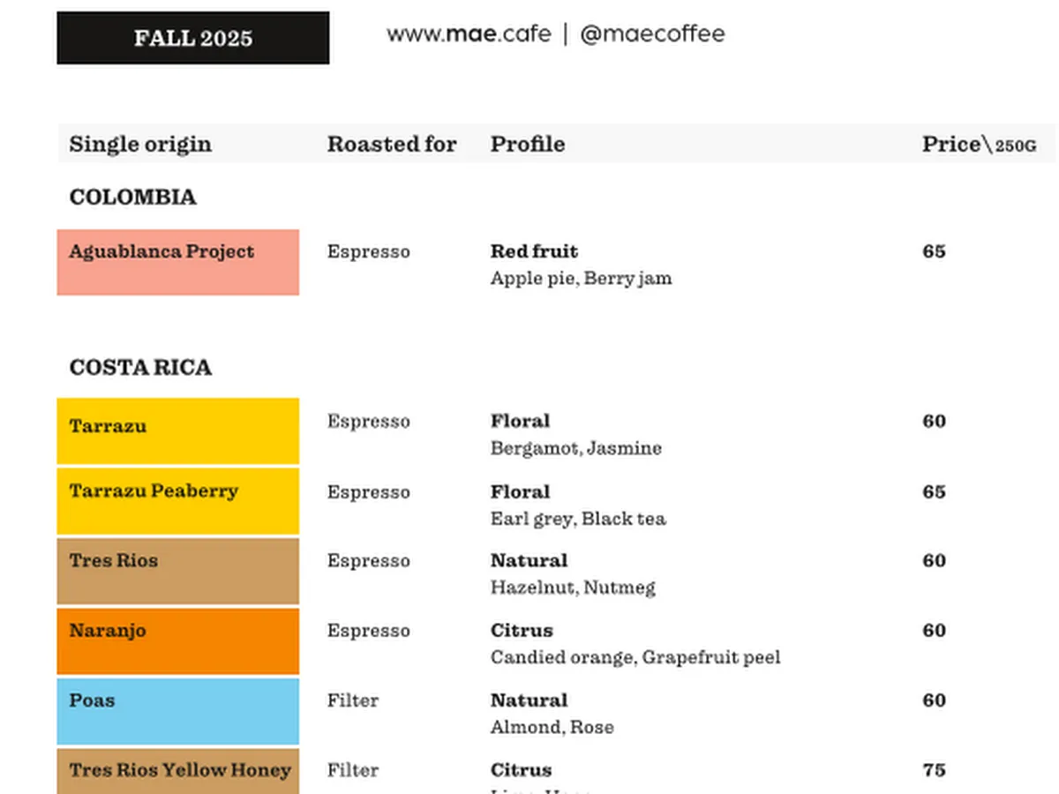Click the Profile column header

pyautogui.click(x=528, y=144)
